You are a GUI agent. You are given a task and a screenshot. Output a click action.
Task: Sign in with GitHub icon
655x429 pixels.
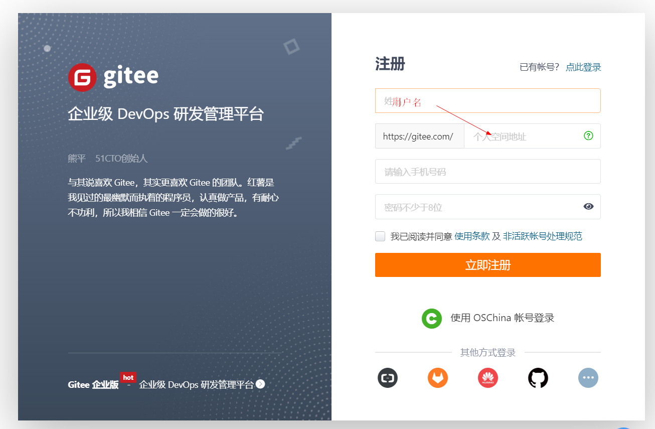(538, 377)
